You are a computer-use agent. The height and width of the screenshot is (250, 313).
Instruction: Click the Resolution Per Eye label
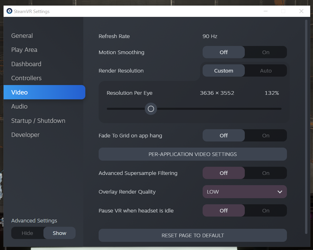130,93
